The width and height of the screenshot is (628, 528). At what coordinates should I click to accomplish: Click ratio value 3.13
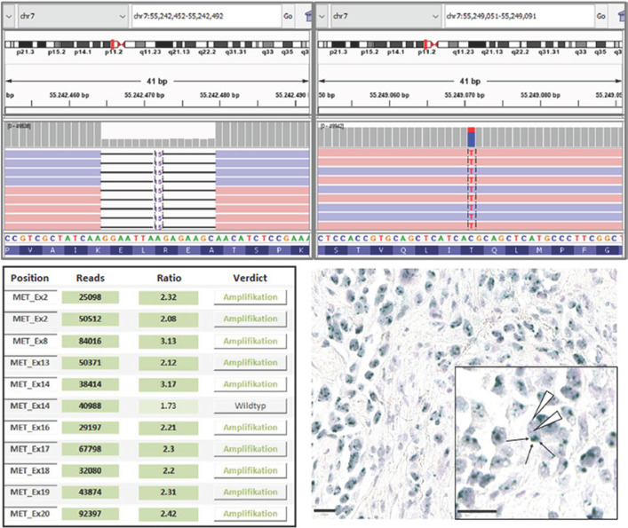click(168, 341)
